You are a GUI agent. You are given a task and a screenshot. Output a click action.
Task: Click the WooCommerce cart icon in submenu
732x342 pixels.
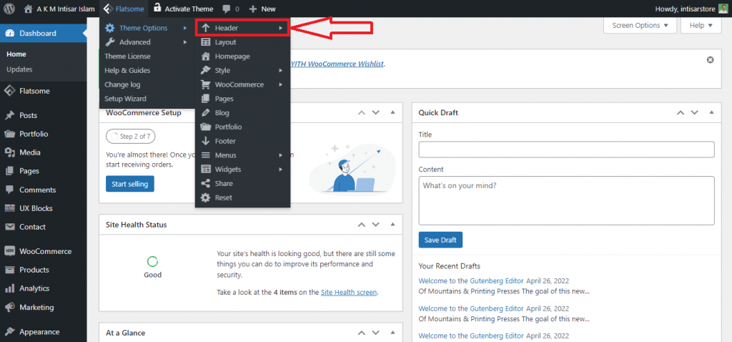205,84
